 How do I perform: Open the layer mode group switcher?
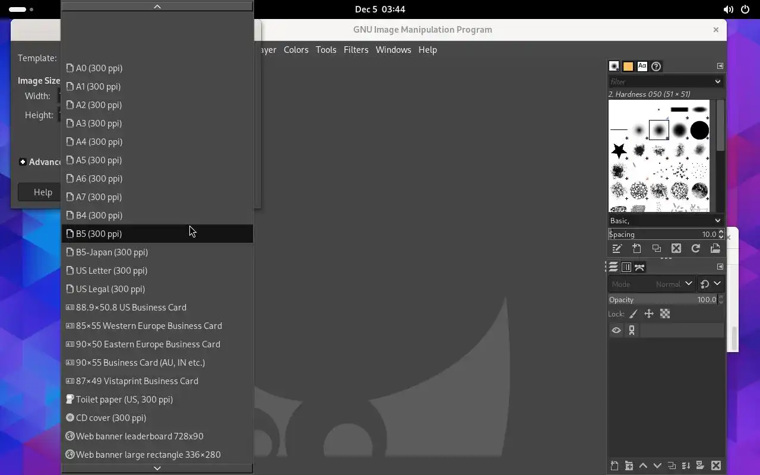point(710,284)
